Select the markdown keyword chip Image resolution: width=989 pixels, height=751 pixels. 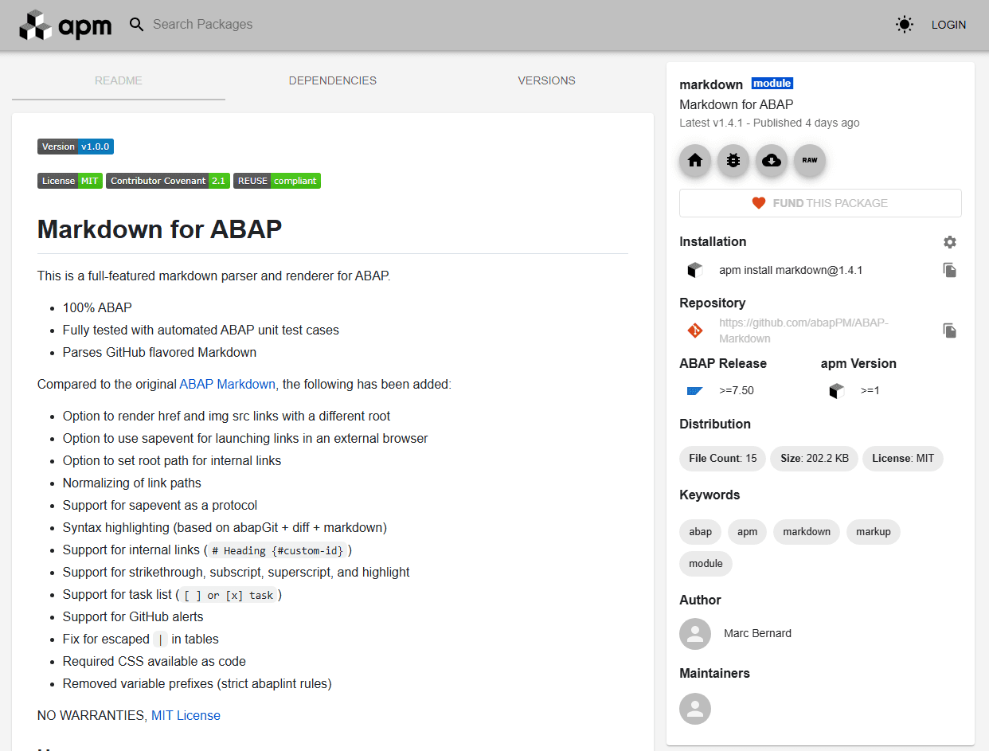pyautogui.click(x=807, y=532)
